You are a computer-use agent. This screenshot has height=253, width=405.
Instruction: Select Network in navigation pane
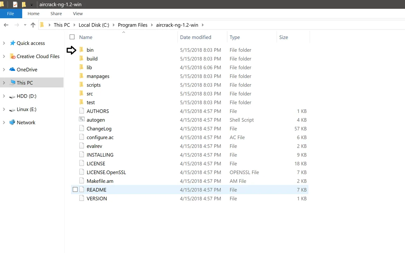pyautogui.click(x=26, y=122)
